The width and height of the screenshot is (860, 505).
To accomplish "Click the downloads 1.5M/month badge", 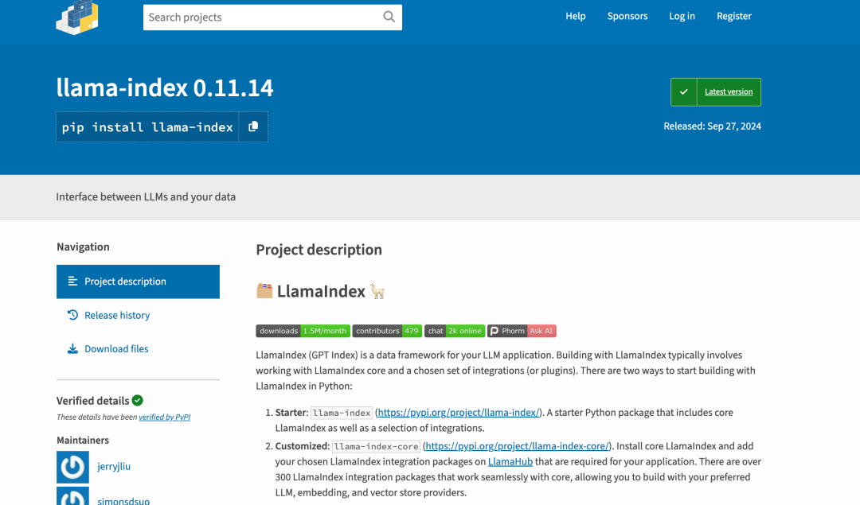I will (303, 331).
